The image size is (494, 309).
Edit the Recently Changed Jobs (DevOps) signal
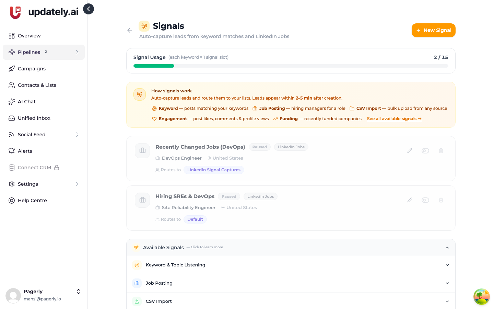[x=410, y=151]
